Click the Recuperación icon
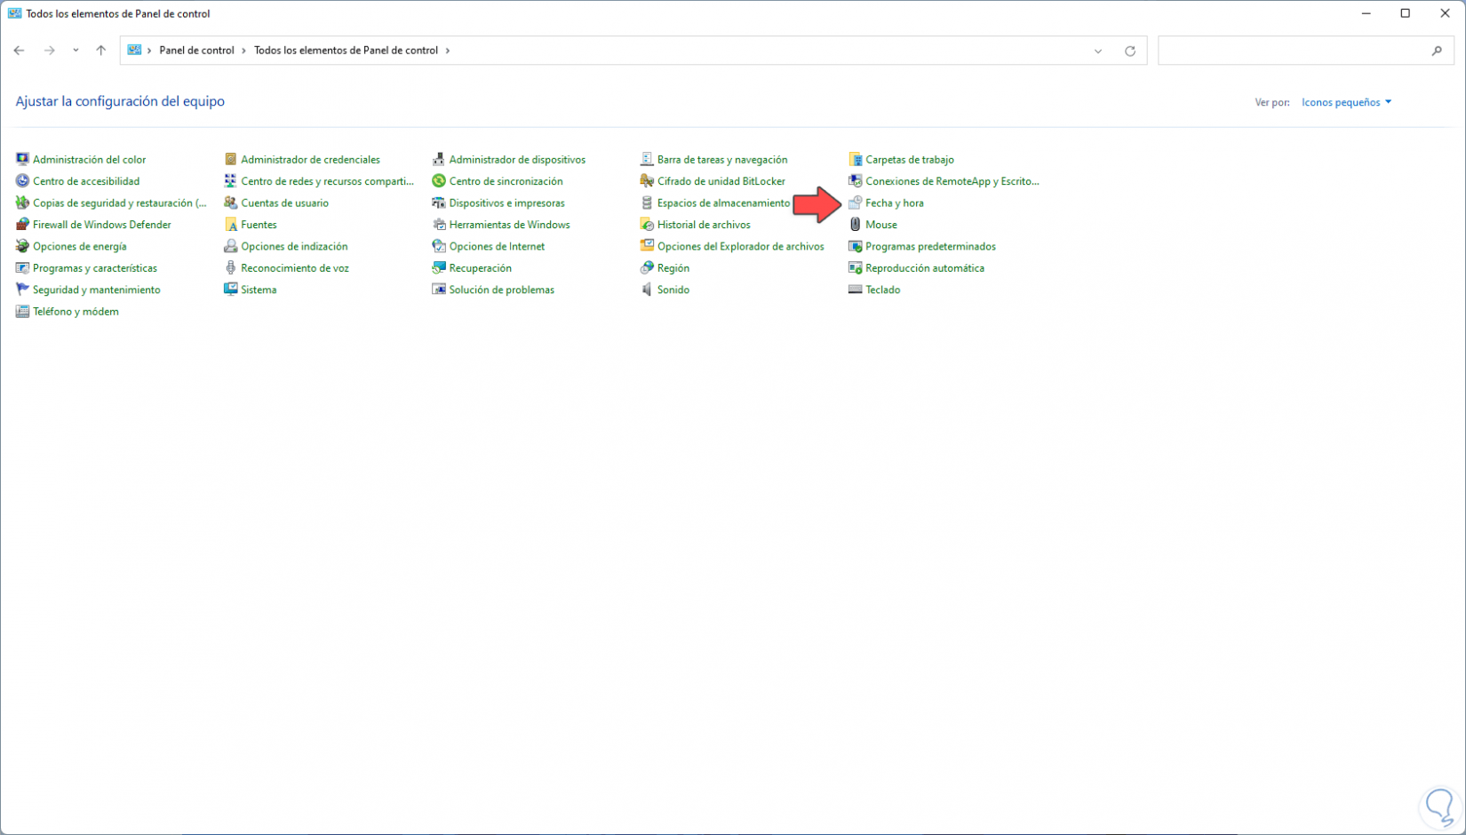Viewport: 1466px width, 835px height. pos(438,268)
